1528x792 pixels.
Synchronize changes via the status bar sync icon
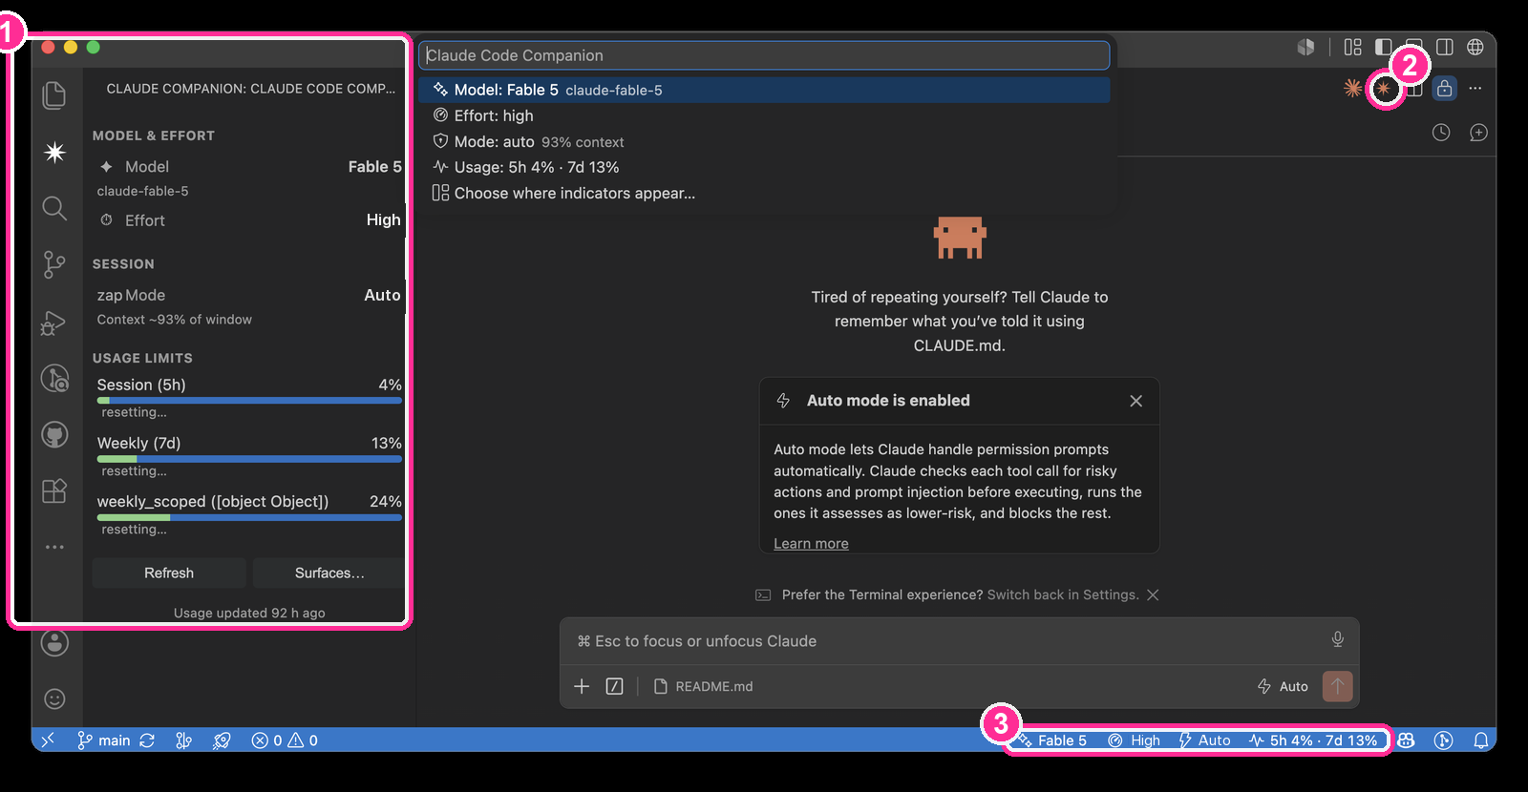tap(147, 740)
